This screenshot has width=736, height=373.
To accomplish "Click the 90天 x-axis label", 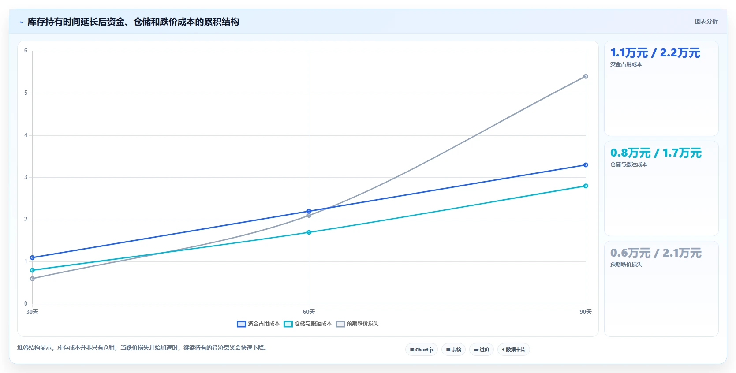I will [x=586, y=312].
